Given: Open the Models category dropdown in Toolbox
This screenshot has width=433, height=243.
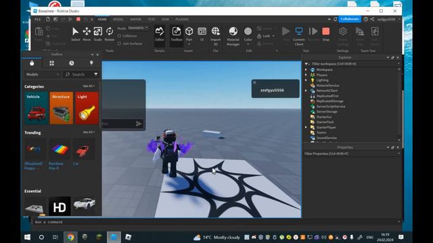Looking at the screenshot, I should click(42, 74).
